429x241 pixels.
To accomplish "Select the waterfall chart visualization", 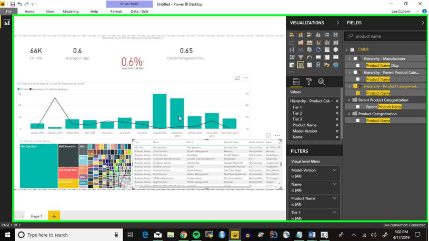I will (x=292, y=50).
